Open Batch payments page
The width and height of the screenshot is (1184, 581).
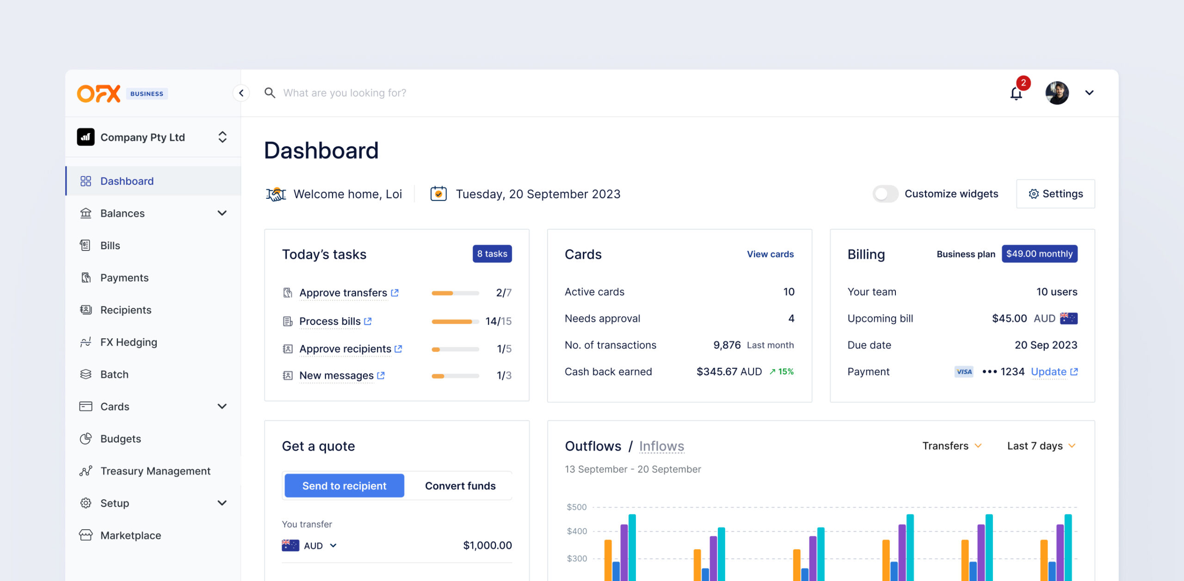tap(114, 374)
